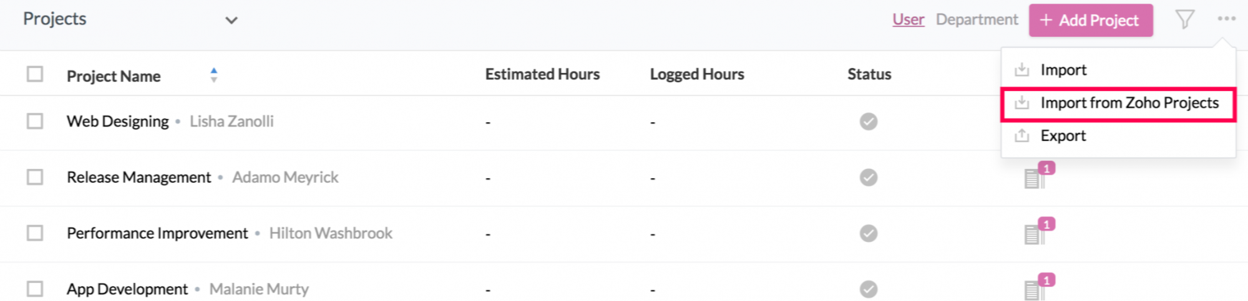Viewport: 1248px width, 301px height.
Task: Click the status checkmark for Web Designing
Action: (868, 122)
